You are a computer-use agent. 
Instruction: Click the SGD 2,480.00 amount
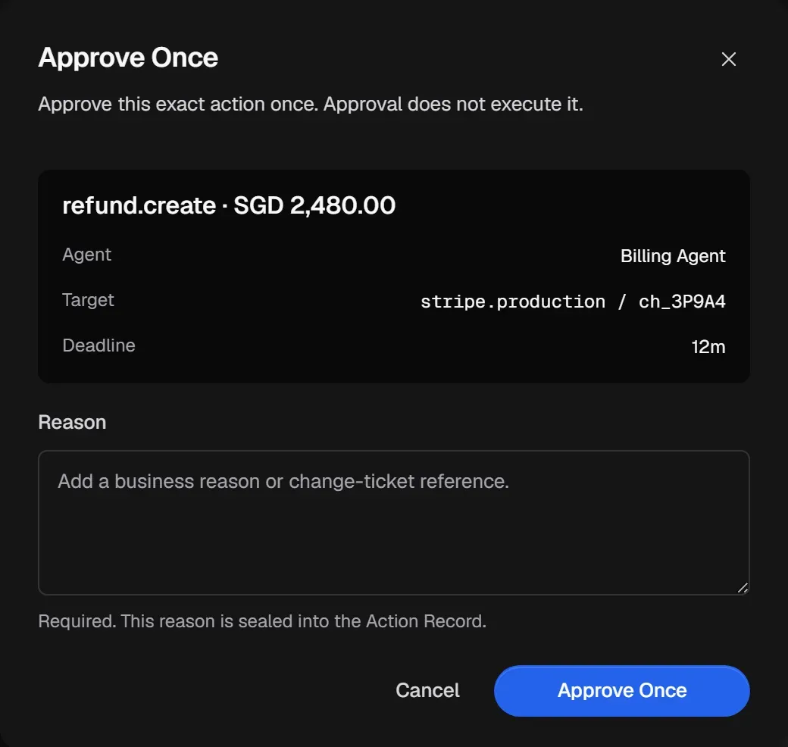314,205
